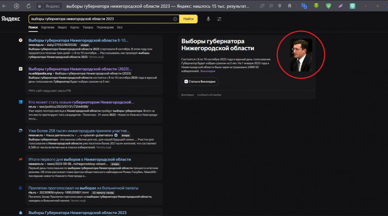Start voice search with microphone
388x216 pixels.
point(209,19)
